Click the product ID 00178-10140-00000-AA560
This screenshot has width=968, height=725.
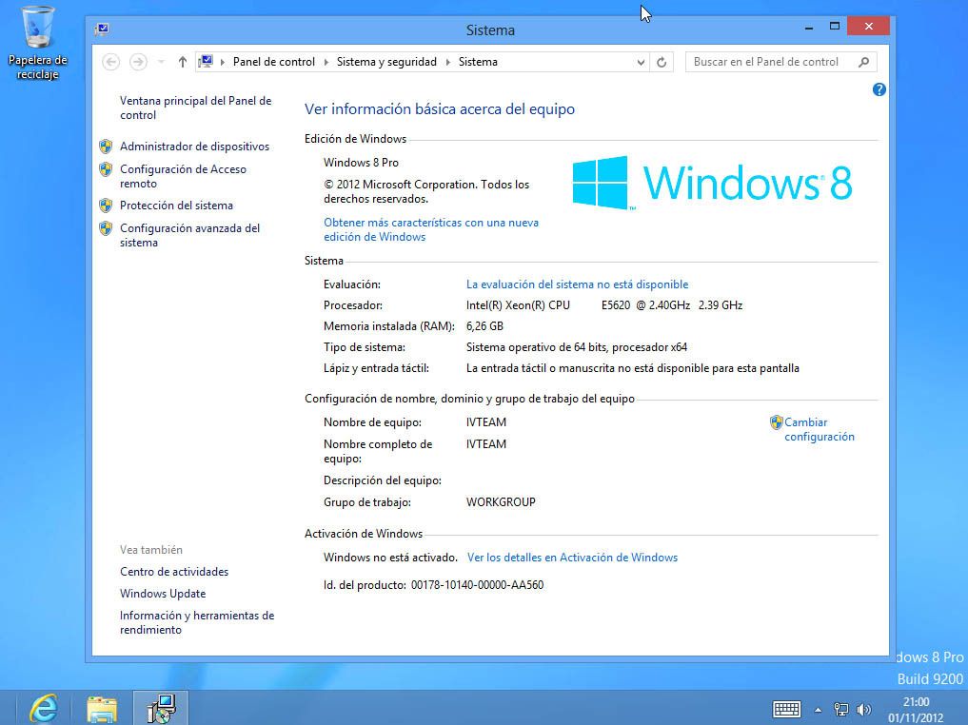pyautogui.click(x=477, y=585)
